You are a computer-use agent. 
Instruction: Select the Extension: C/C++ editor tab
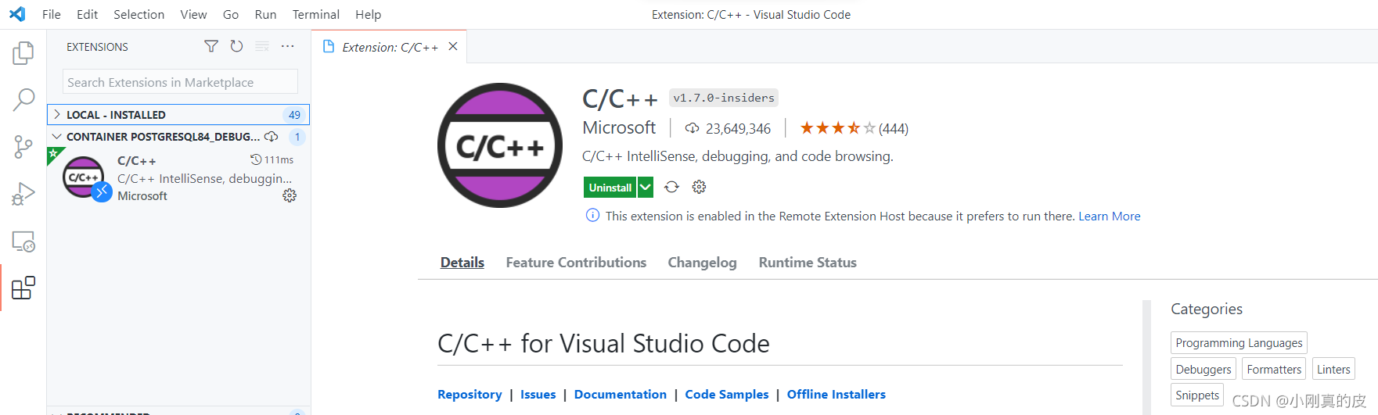click(x=390, y=47)
